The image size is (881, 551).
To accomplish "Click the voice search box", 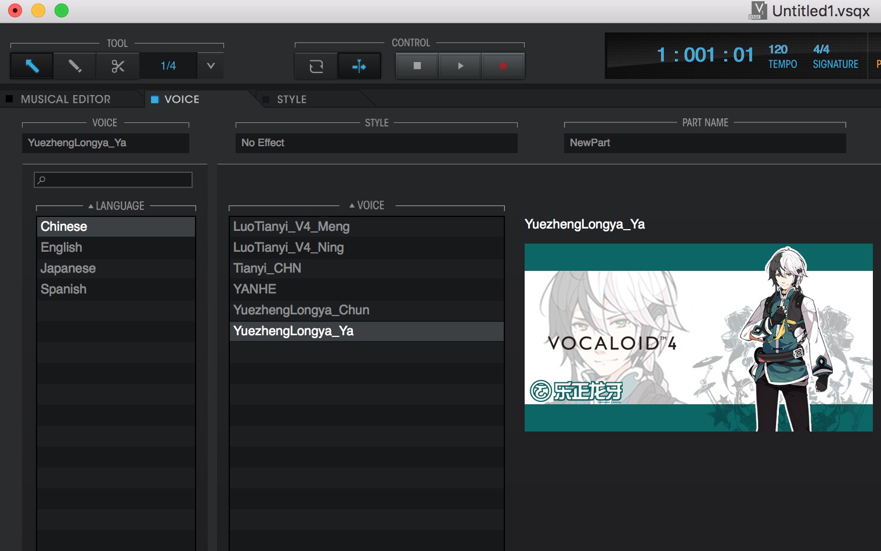I will [113, 180].
